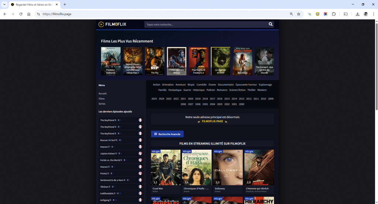Click the French flag next to Rescue: Hi-Surf
The image size is (378, 204).
(x=140, y=140)
